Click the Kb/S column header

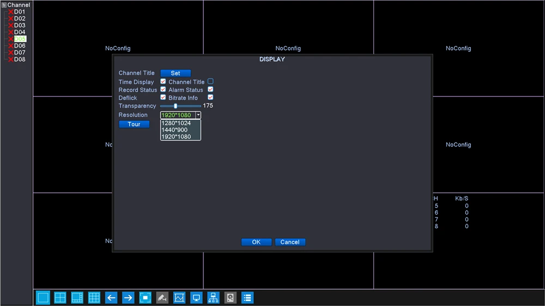pos(462,198)
